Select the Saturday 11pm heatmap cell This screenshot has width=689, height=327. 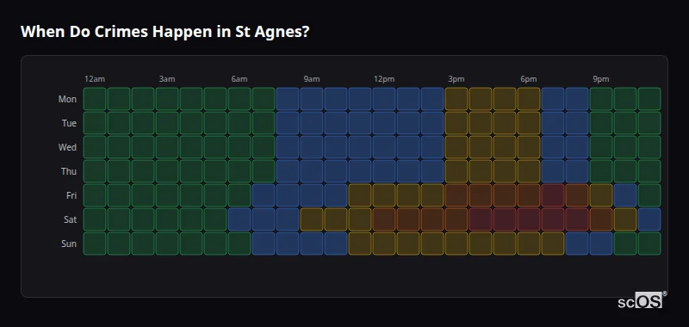click(x=649, y=219)
